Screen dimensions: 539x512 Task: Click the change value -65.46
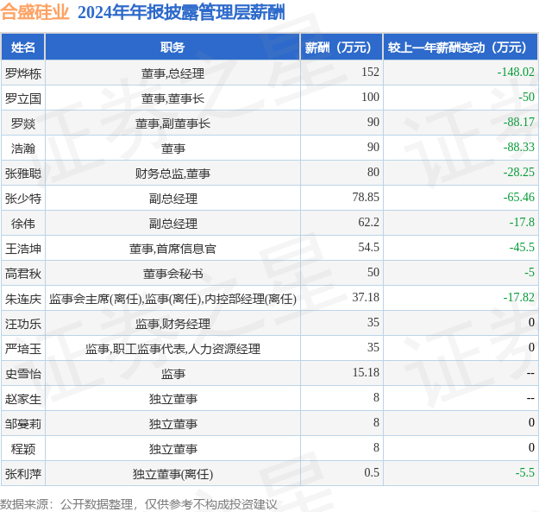[518, 197]
